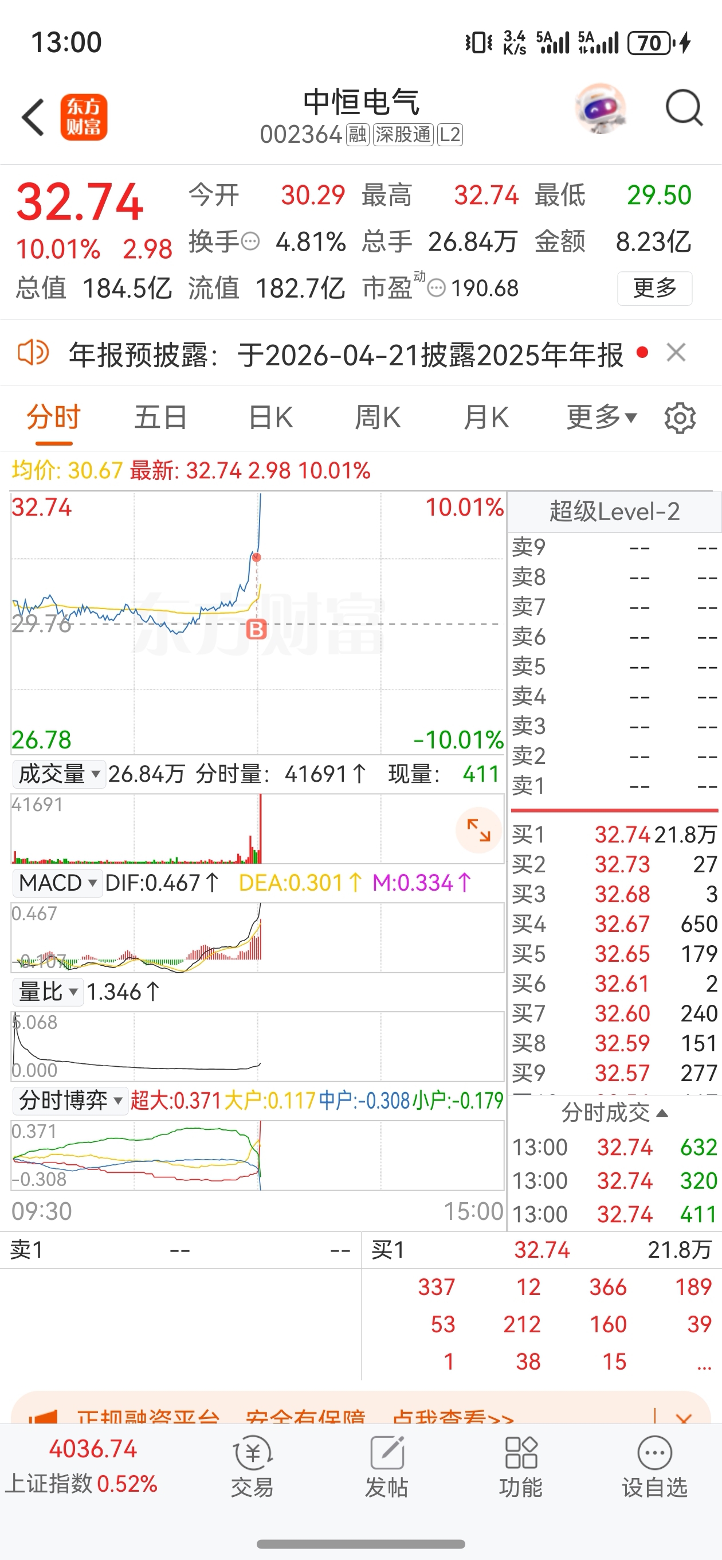Open the 发帖 post icon
The image size is (722, 1560).
[x=387, y=1467]
